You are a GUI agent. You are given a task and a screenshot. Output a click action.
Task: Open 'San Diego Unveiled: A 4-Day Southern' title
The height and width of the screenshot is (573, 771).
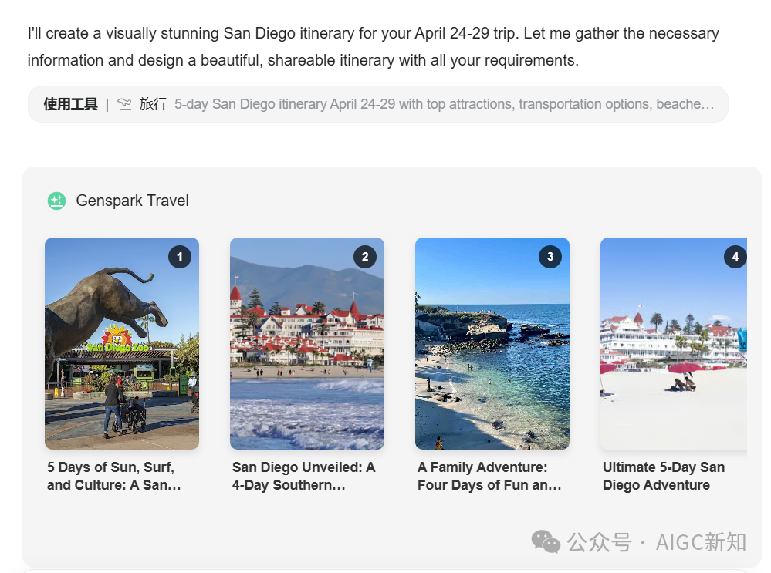303,476
